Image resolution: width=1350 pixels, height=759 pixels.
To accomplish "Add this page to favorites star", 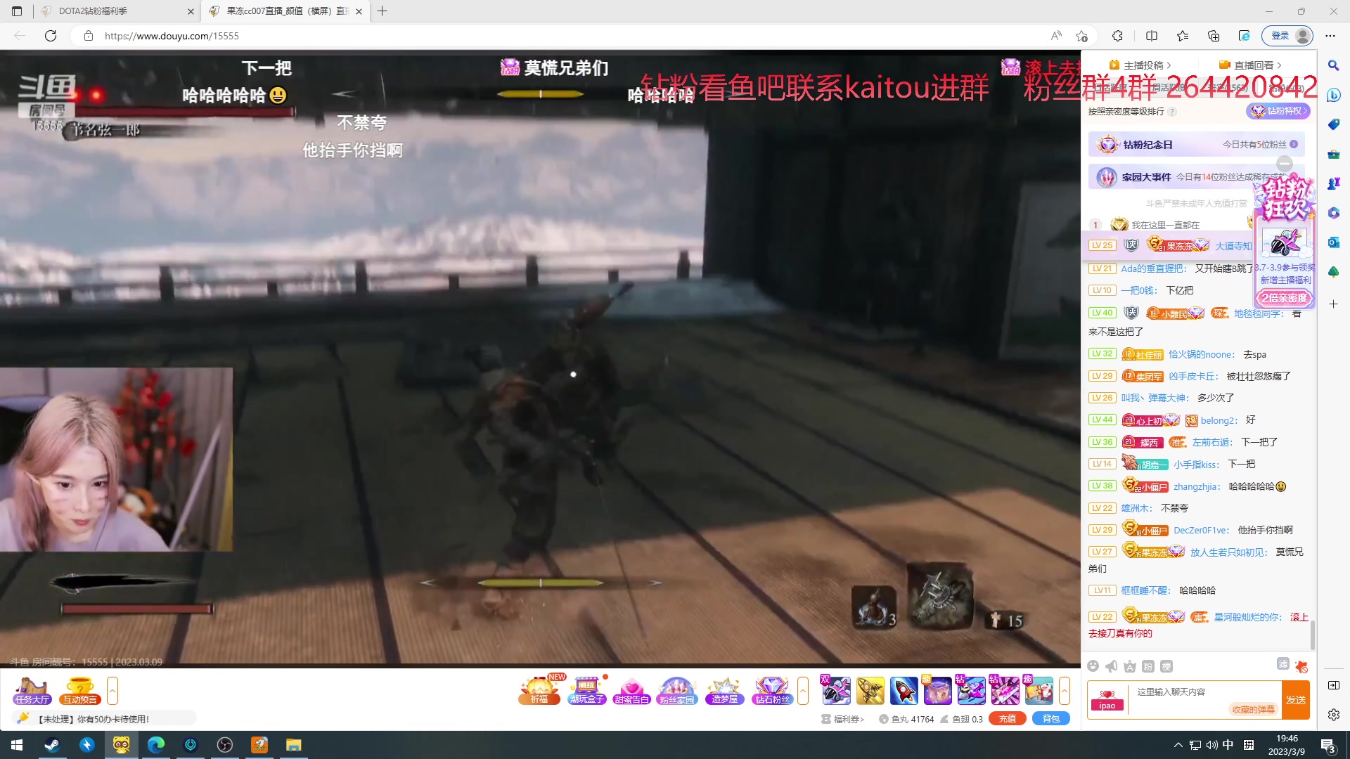I will point(1081,36).
